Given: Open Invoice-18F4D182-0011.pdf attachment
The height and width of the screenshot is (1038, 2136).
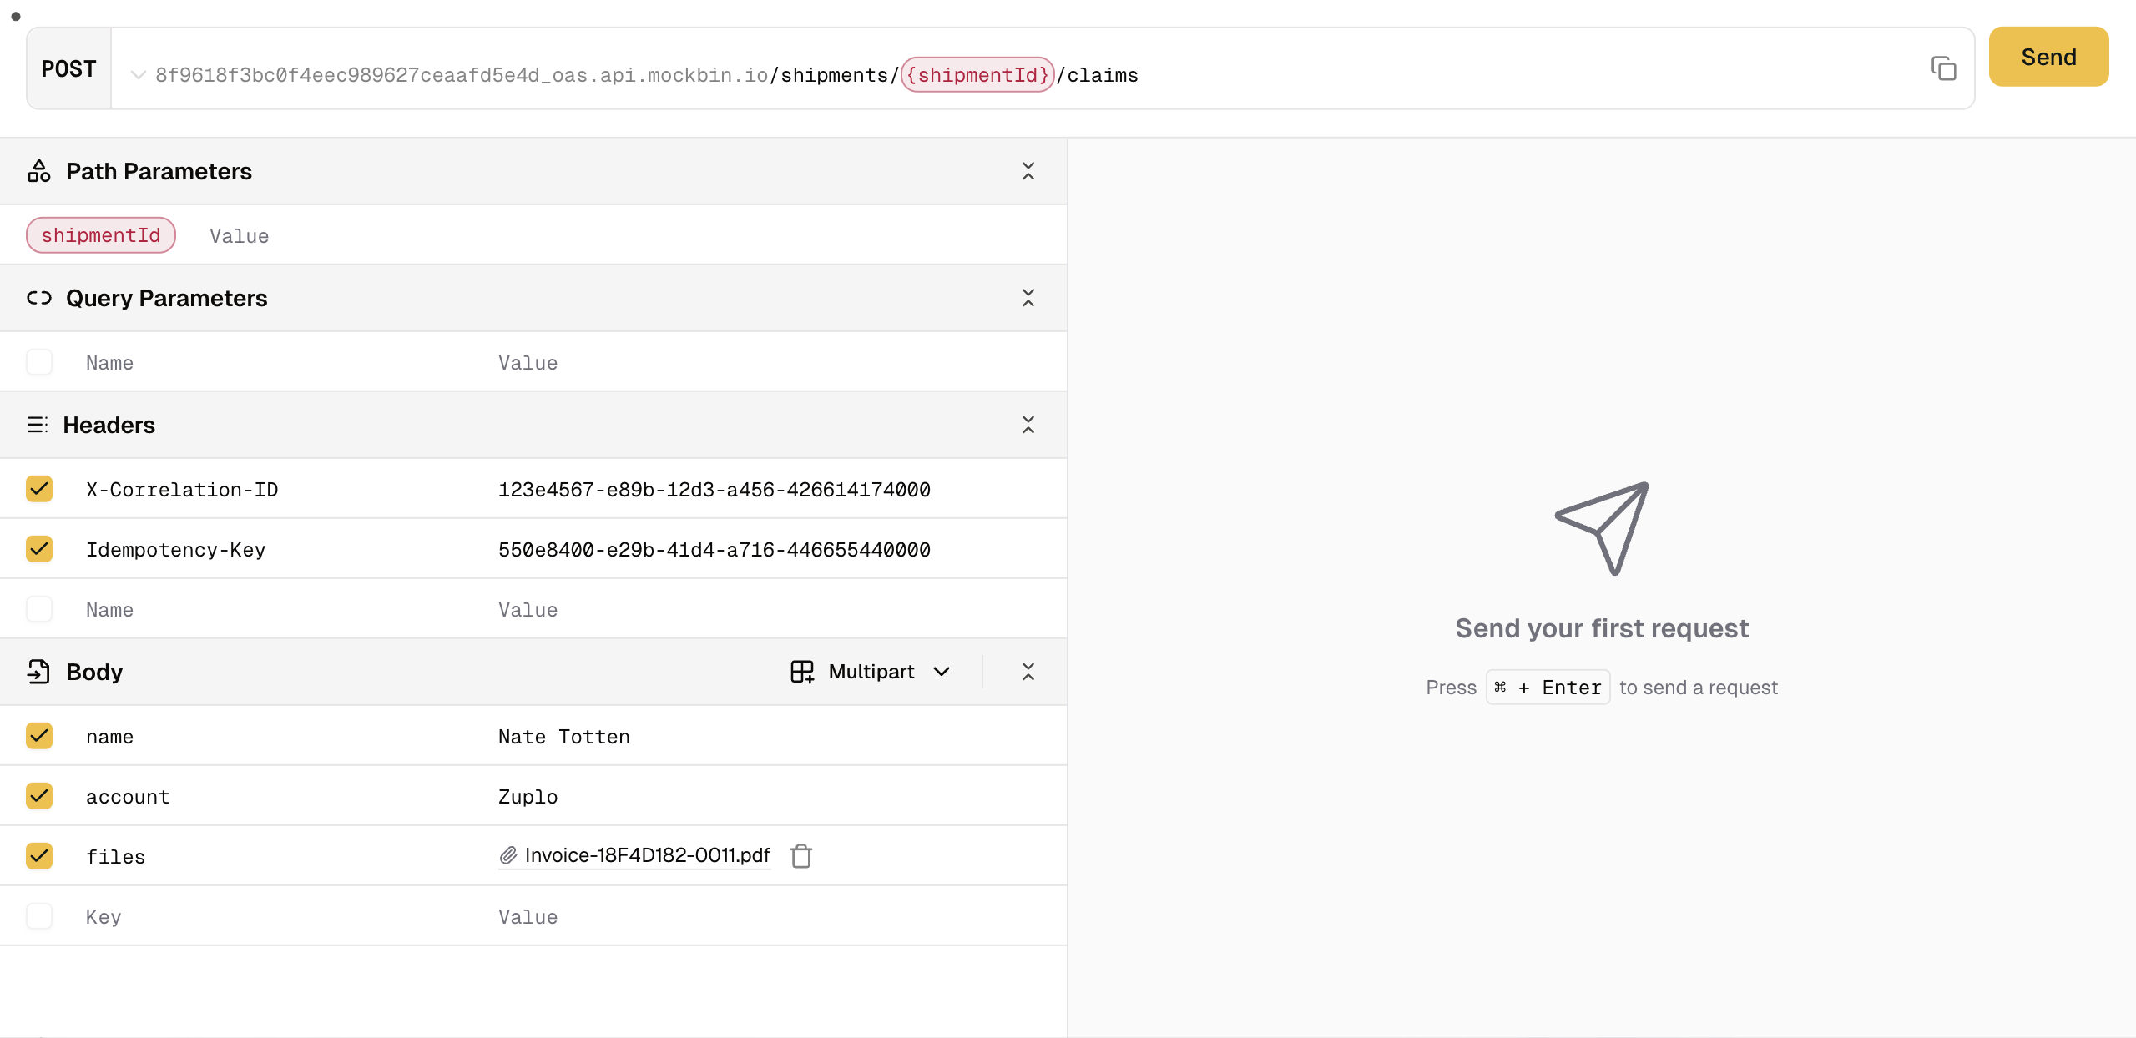Looking at the screenshot, I should [x=647, y=855].
